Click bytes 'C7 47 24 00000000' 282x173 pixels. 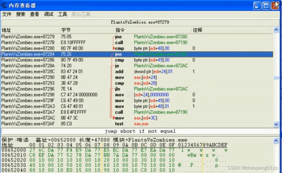click(x=79, y=95)
